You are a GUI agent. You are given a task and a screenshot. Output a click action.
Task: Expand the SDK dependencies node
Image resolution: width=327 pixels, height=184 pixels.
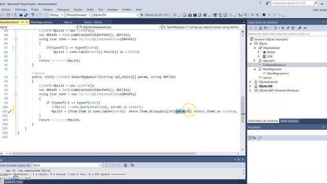[259, 56]
